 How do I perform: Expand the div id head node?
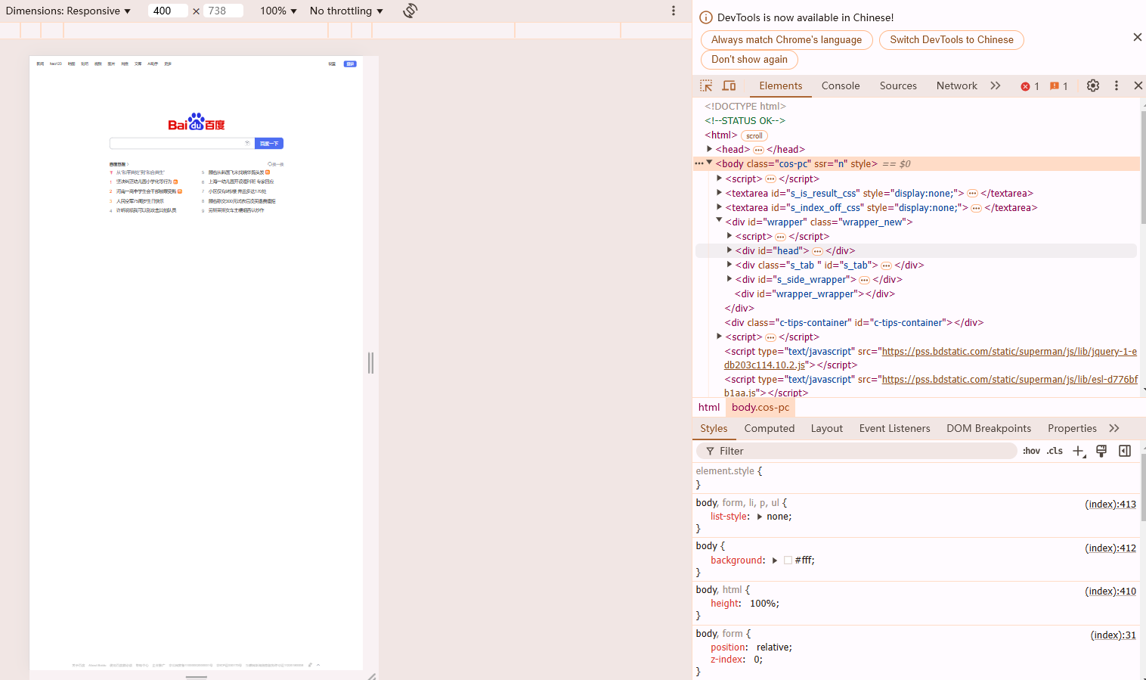click(x=729, y=250)
